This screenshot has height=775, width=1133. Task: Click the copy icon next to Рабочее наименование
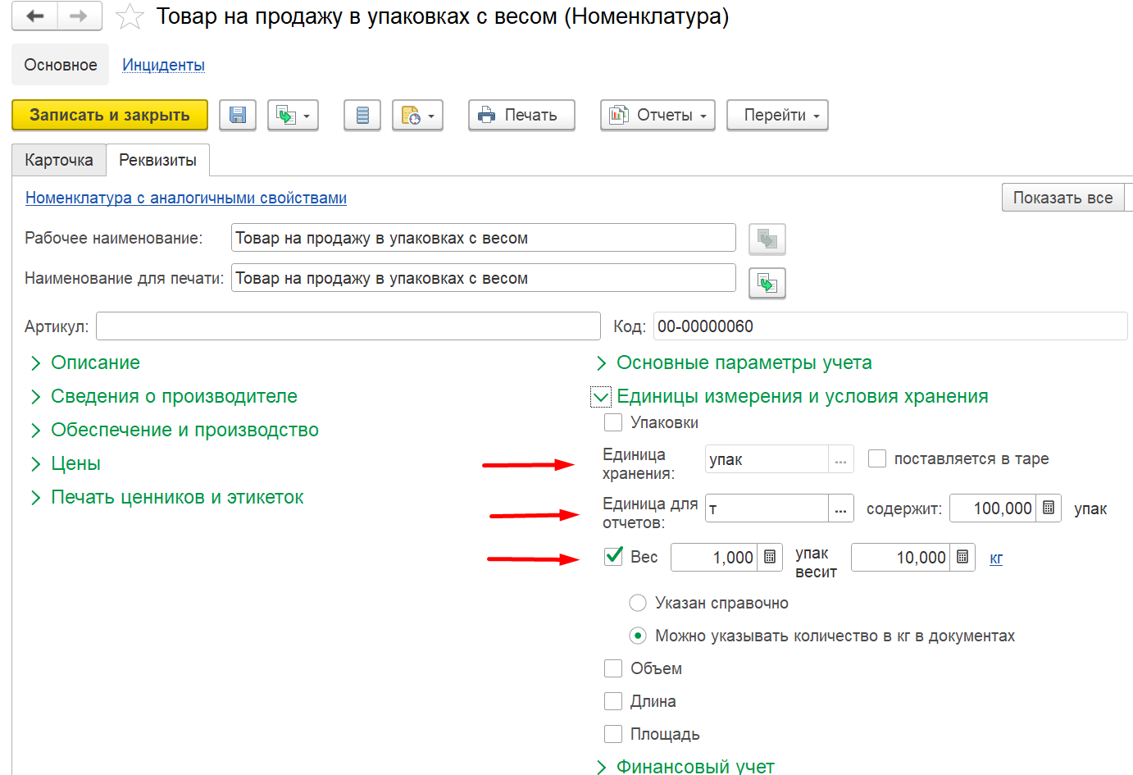click(x=767, y=239)
